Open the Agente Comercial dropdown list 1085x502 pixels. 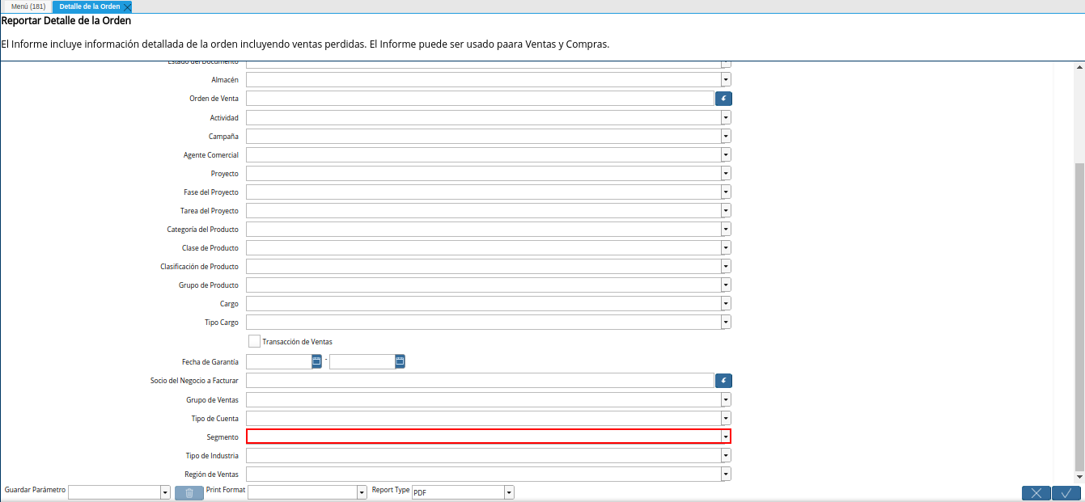pos(726,154)
